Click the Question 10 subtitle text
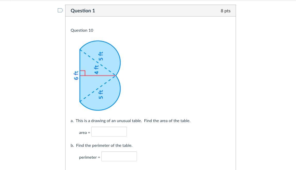The image size is (296, 170). pyautogui.click(x=82, y=30)
